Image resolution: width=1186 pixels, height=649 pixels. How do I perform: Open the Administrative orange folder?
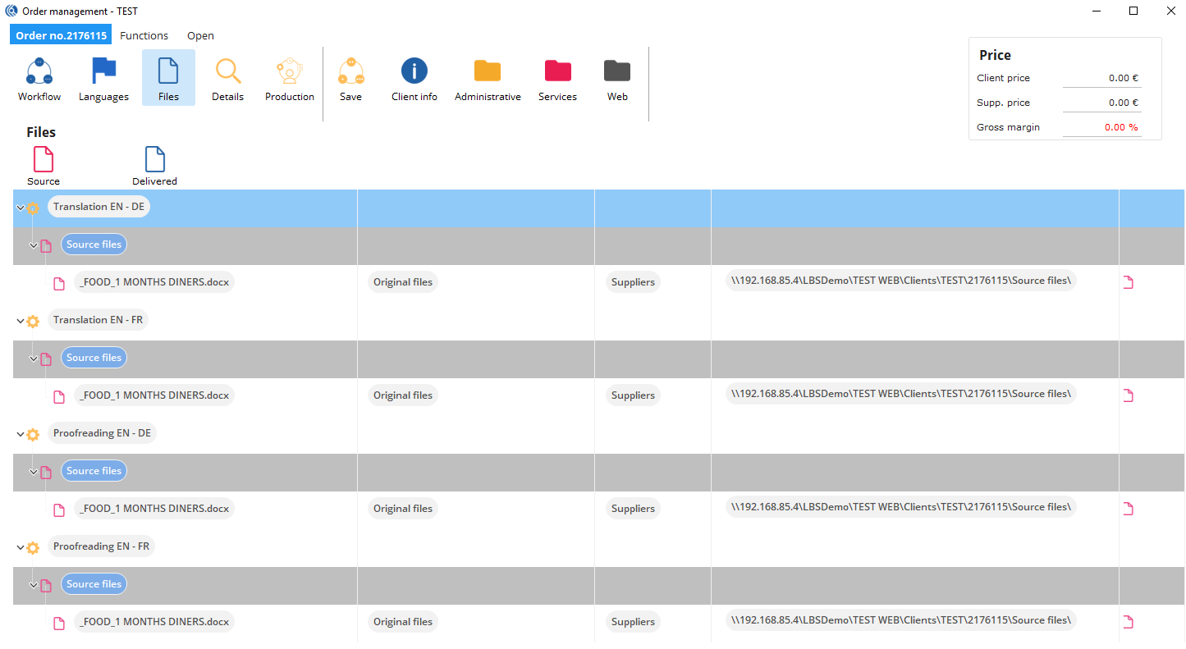pos(488,72)
